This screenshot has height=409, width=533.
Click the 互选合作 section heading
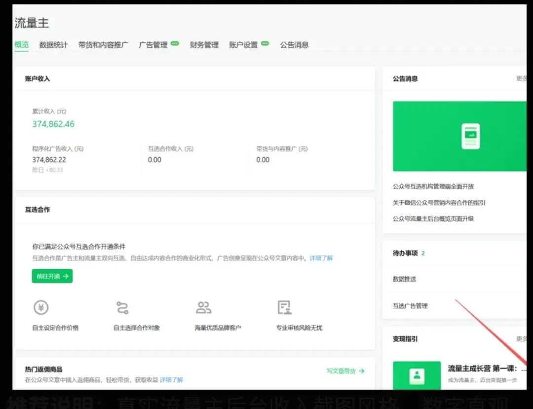point(38,210)
